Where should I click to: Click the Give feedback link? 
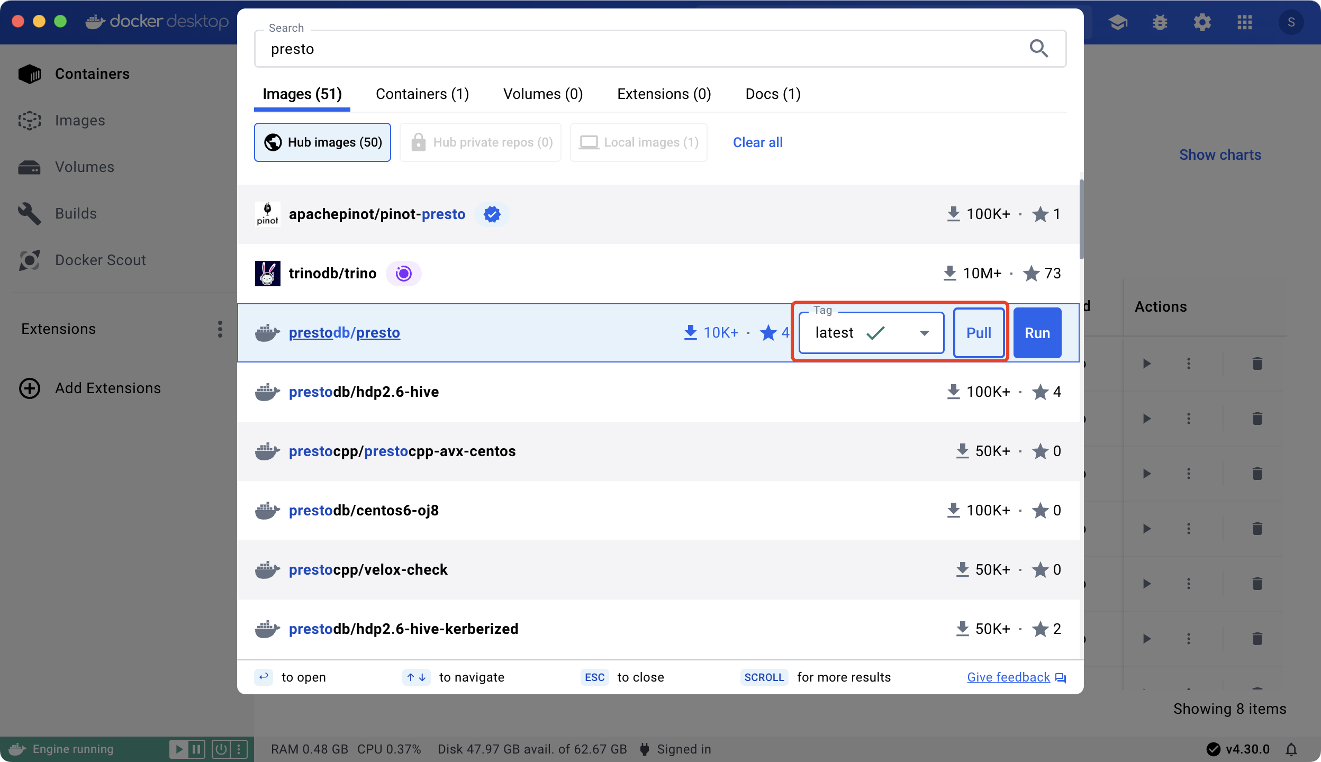(x=1008, y=677)
